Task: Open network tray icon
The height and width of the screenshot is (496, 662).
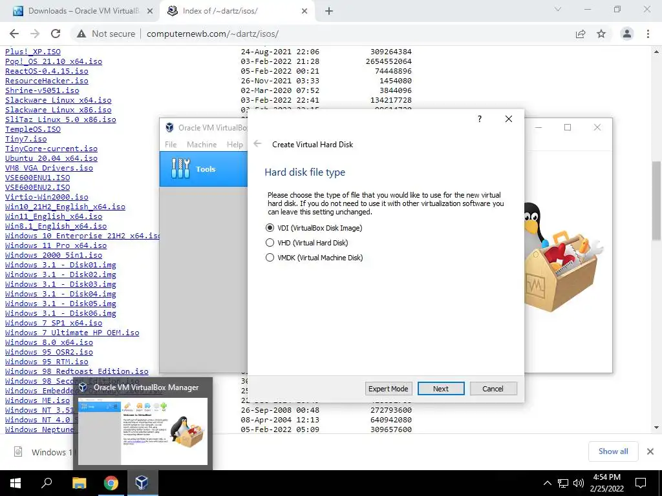Action: [x=563, y=483]
